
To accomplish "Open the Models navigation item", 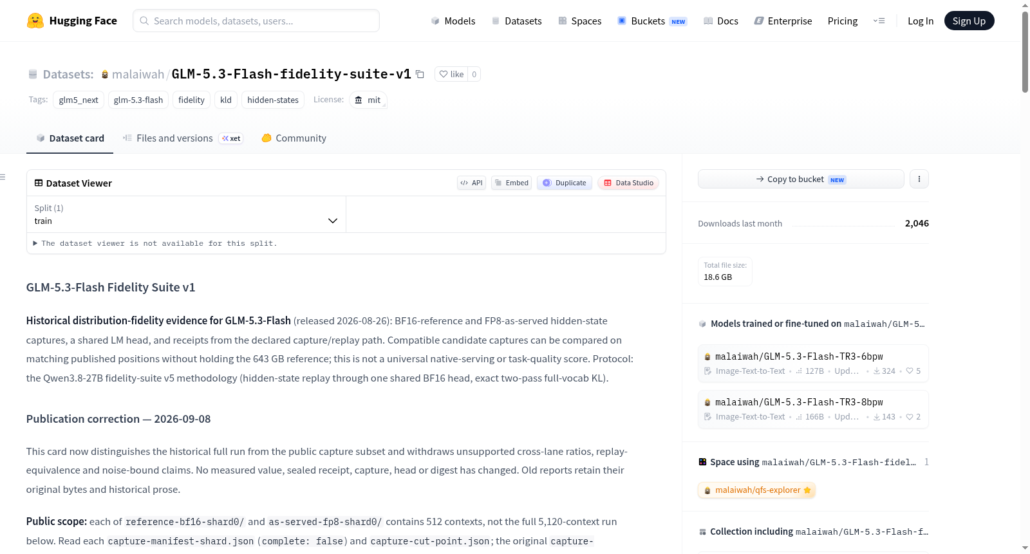I will (x=453, y=21).
